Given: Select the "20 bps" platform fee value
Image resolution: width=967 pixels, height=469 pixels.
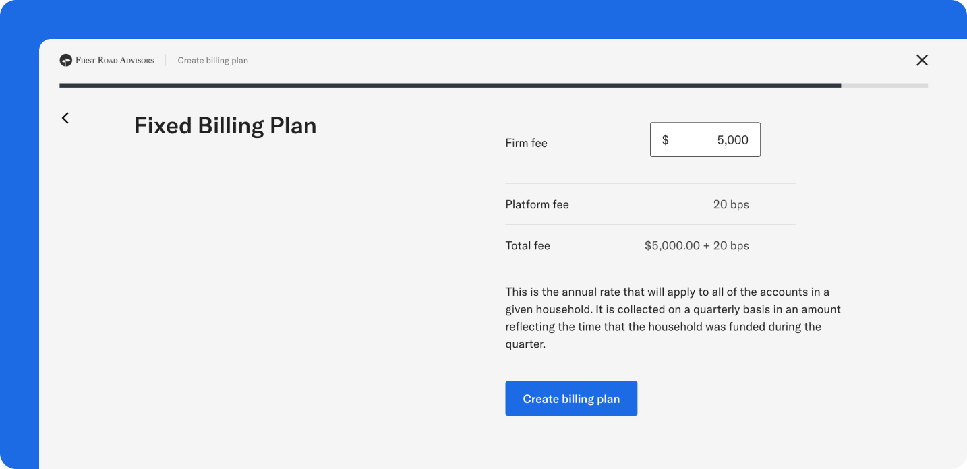Looking at the screenshot, I should click(x=731, y=204).
